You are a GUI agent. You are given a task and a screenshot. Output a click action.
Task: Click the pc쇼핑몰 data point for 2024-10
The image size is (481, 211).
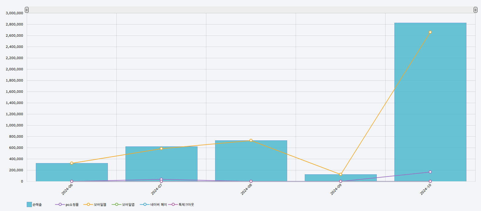pyautogui.click(x=430, y=172)
